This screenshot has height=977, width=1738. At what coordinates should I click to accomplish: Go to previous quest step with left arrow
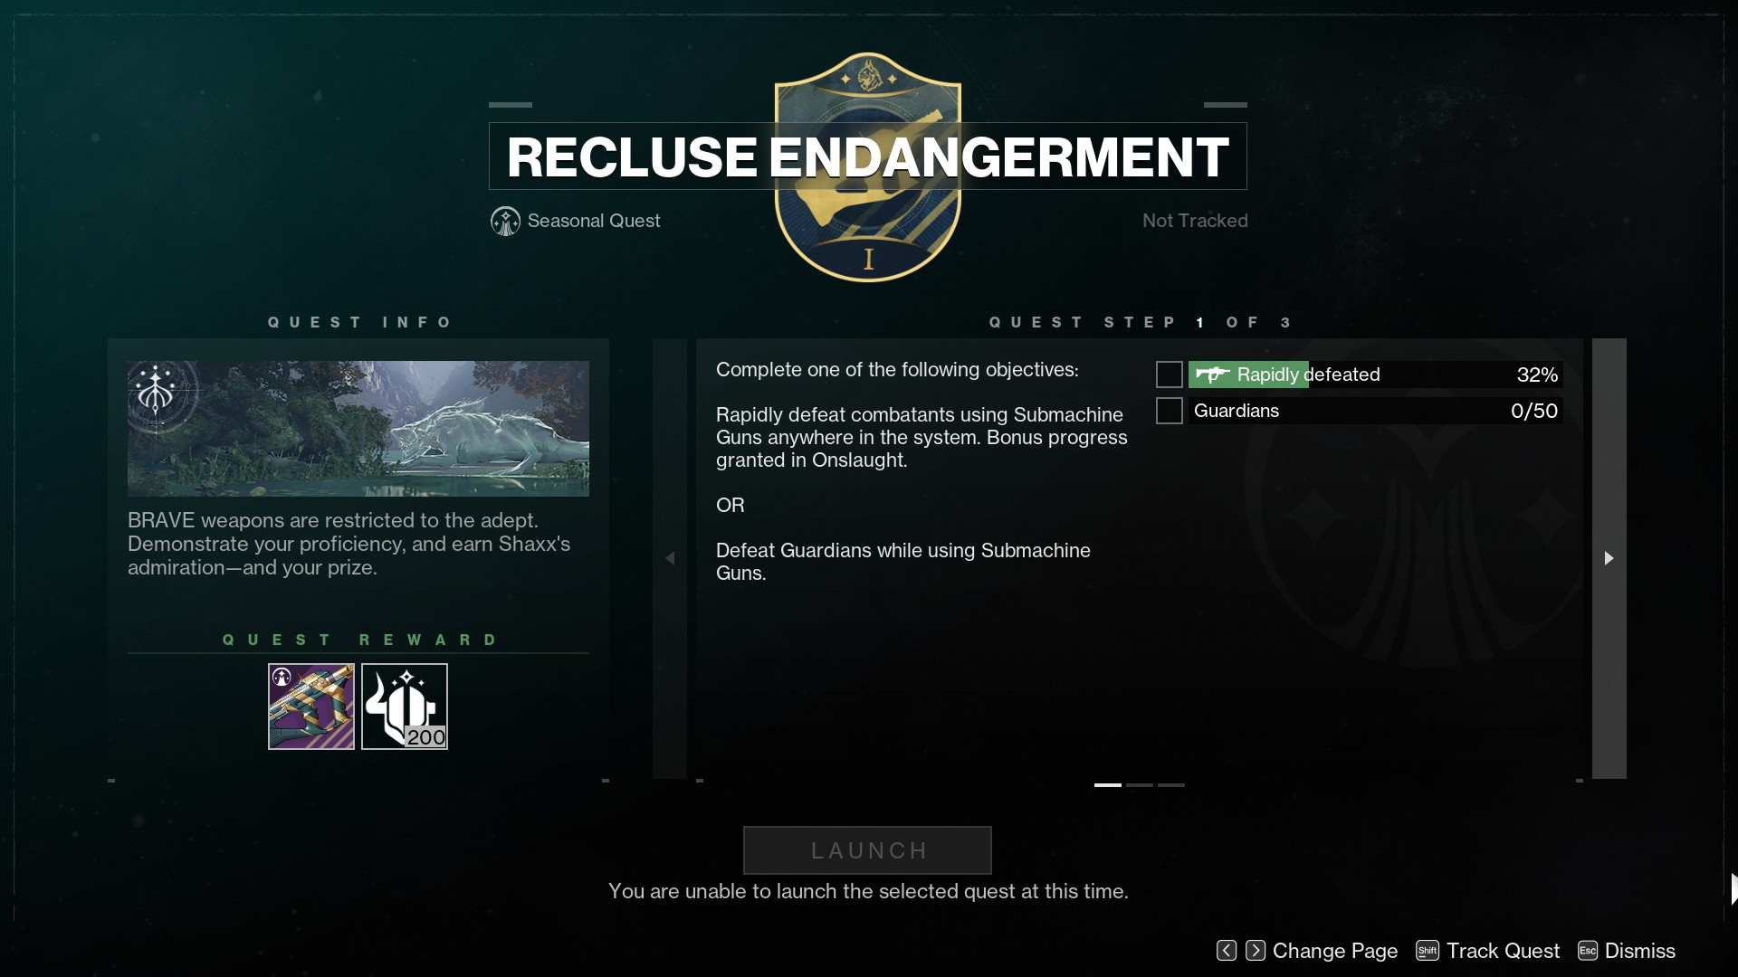tap(670, 558)
